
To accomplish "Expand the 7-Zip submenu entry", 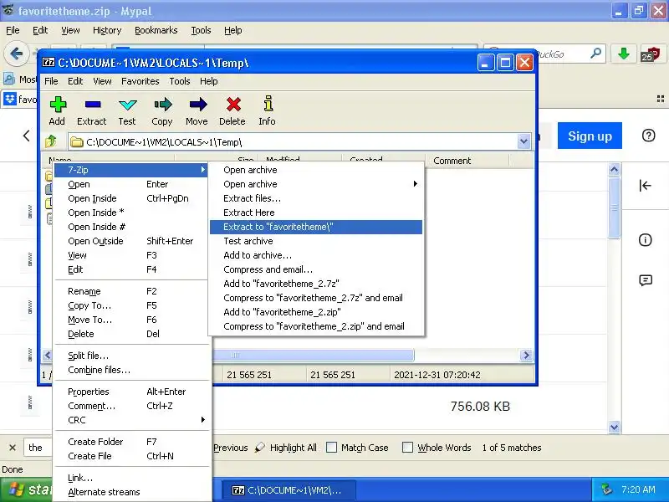I will click(x=131, y=170).
